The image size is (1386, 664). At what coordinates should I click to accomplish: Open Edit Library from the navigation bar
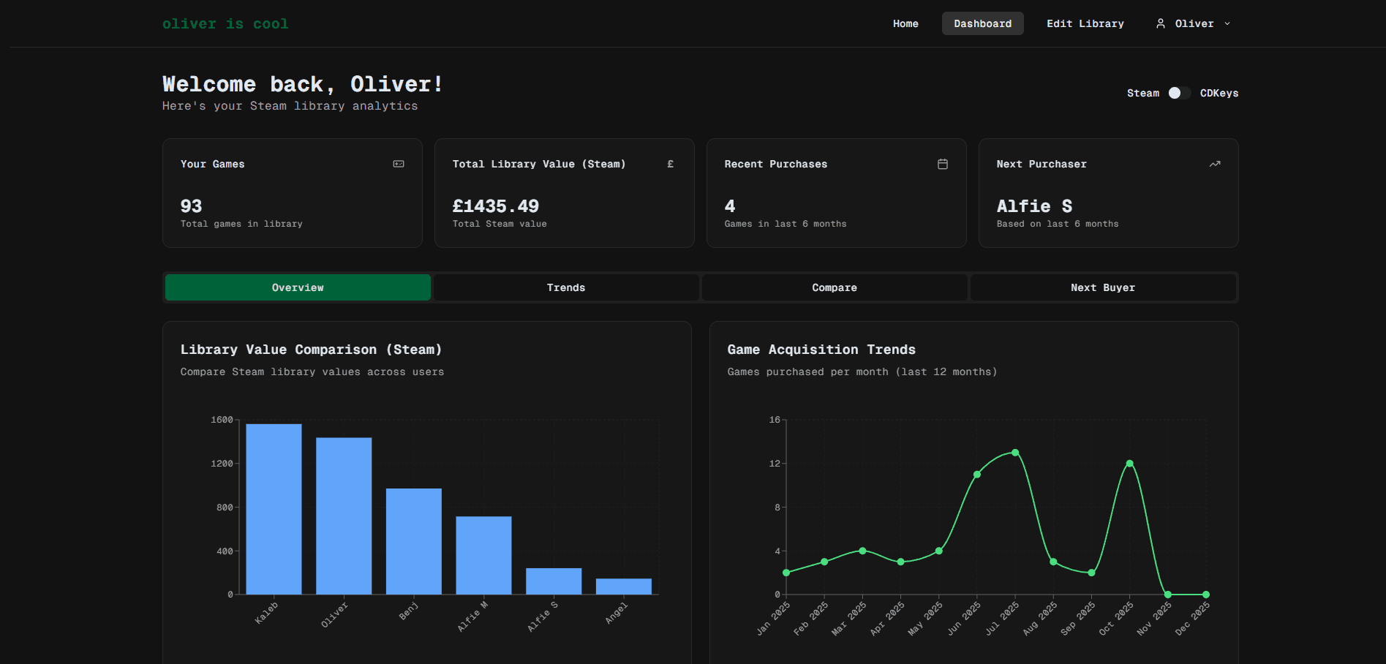[x=1085, y=23]
